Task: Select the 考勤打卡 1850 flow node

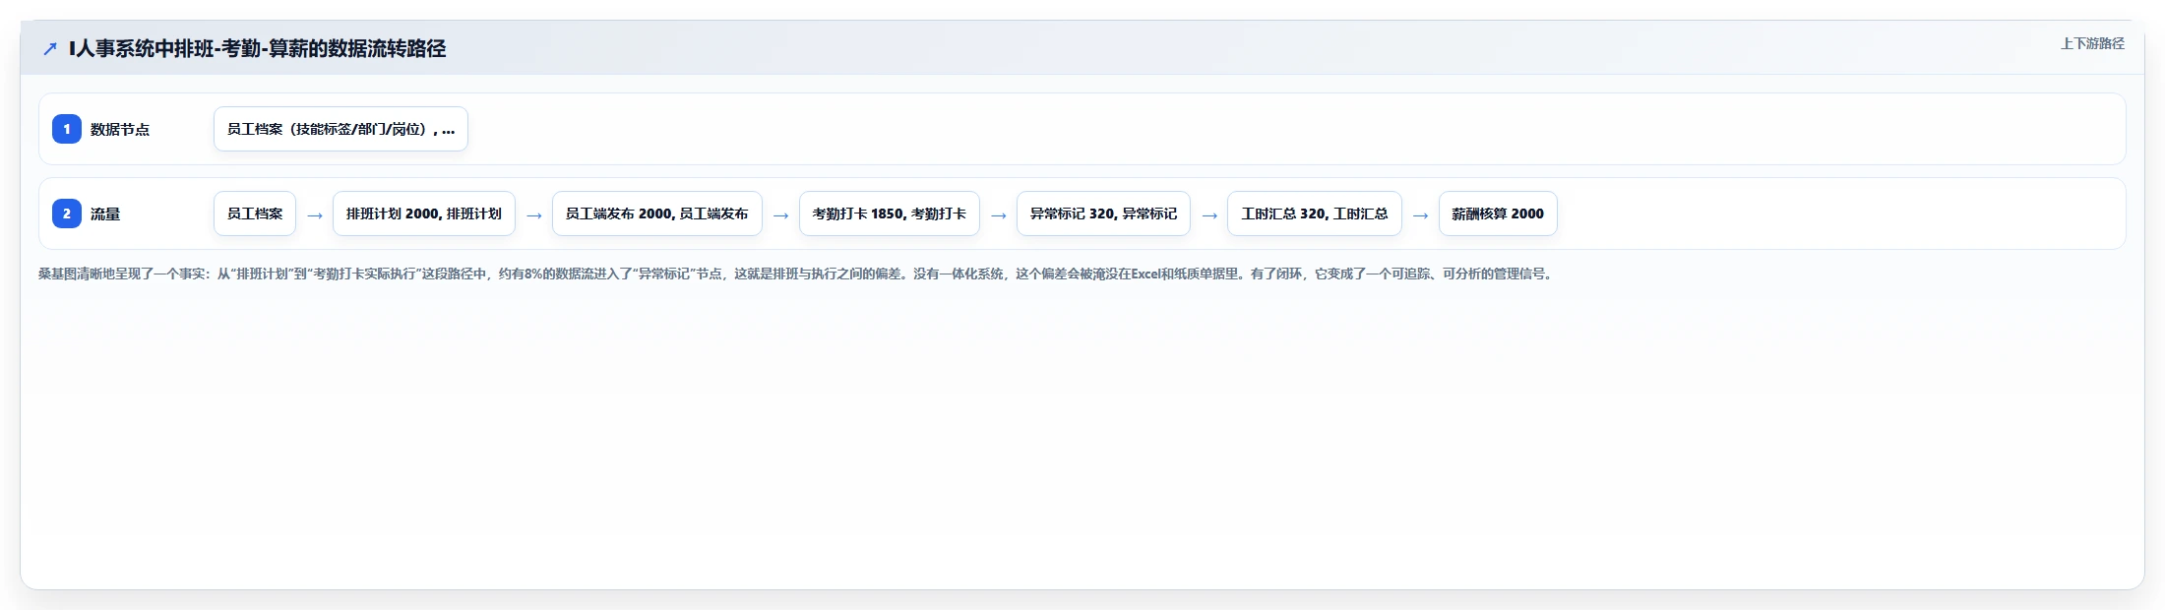Action: (890, 213)
